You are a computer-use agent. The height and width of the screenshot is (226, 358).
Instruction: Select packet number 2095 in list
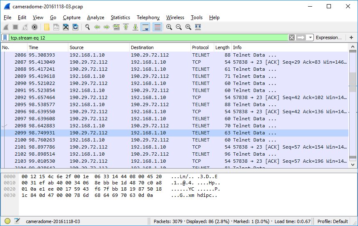pyautogui.click(x=125, y=104)
